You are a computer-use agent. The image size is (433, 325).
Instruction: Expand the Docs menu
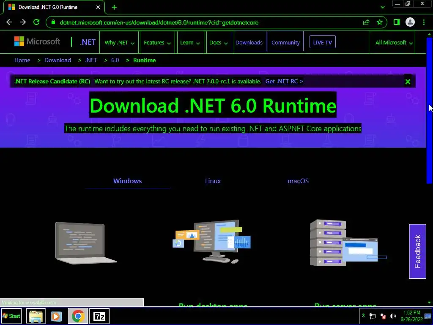pos(219,43)
